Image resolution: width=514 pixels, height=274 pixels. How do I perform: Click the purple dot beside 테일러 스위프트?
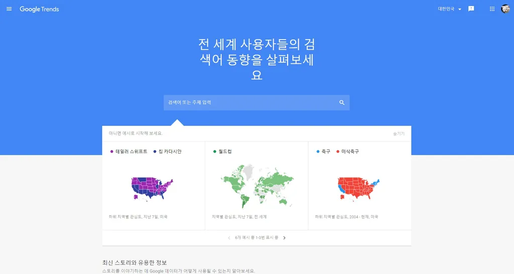112,152
